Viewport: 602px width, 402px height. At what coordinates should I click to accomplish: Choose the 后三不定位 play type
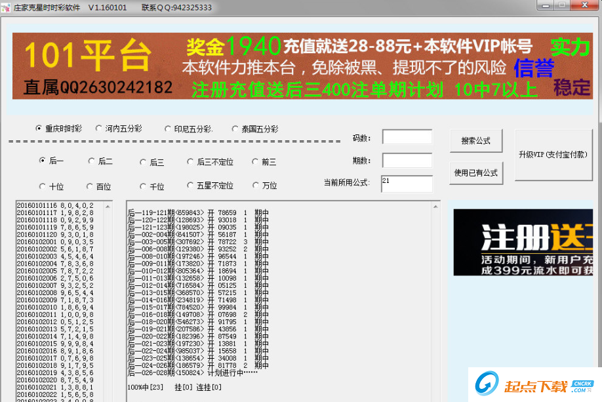[210, 161]
